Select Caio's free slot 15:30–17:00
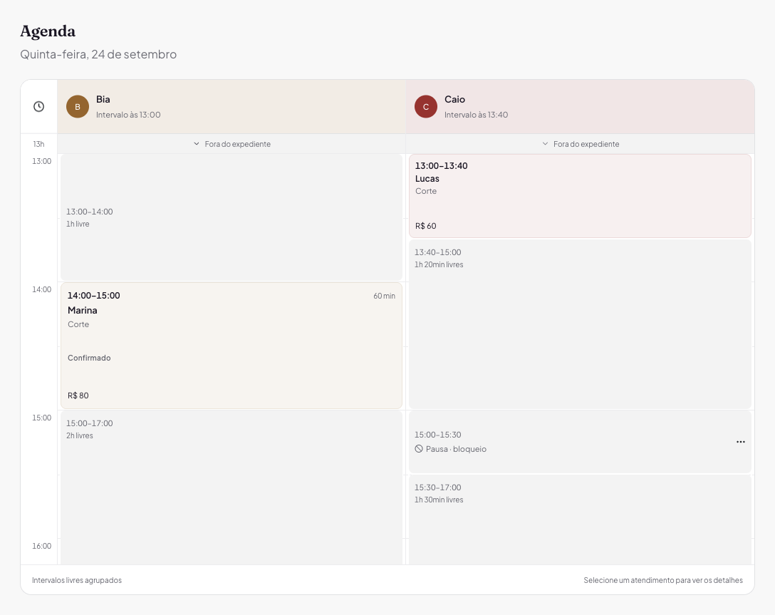Screen dimensions: 775x615 coord(581,520)
